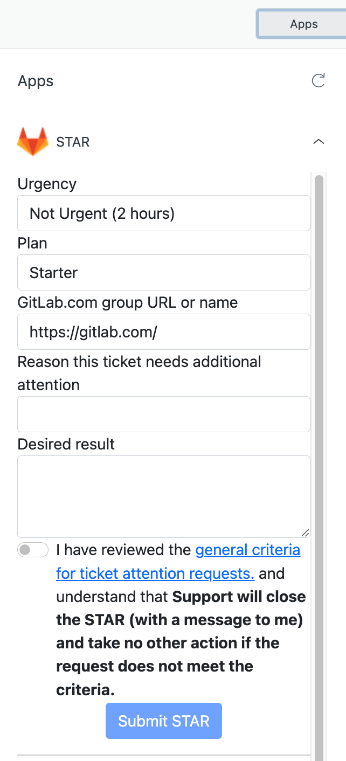Click the https://gitlab.com/ URL text

92,331
